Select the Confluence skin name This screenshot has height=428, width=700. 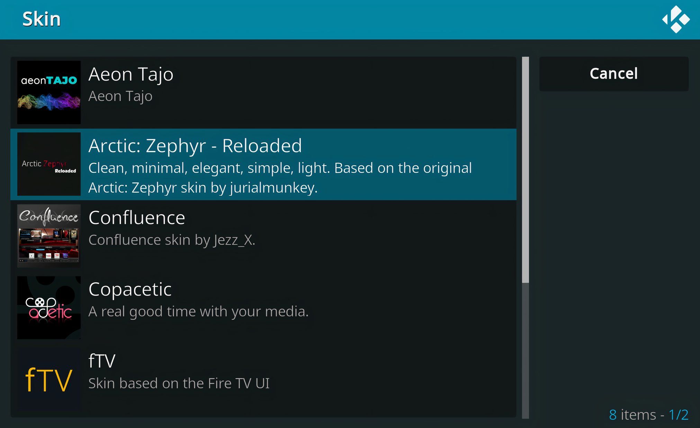pos(137,218)
